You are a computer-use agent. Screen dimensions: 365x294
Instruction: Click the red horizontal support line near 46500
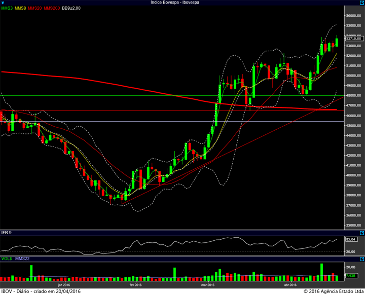point(172,111)
